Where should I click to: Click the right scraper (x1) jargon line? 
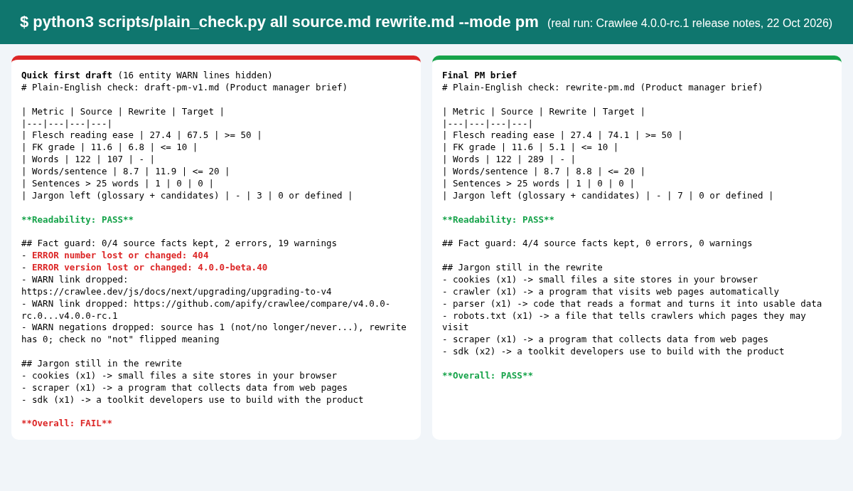[605, 339]
